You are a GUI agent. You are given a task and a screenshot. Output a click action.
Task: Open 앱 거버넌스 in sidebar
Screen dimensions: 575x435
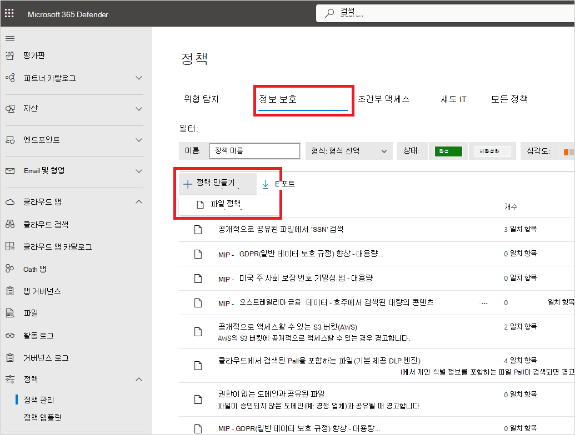pyautogui.click(x=42, y=291)
